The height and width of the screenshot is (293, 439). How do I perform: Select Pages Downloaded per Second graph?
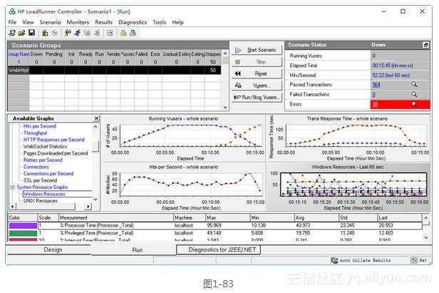point(56,153)
